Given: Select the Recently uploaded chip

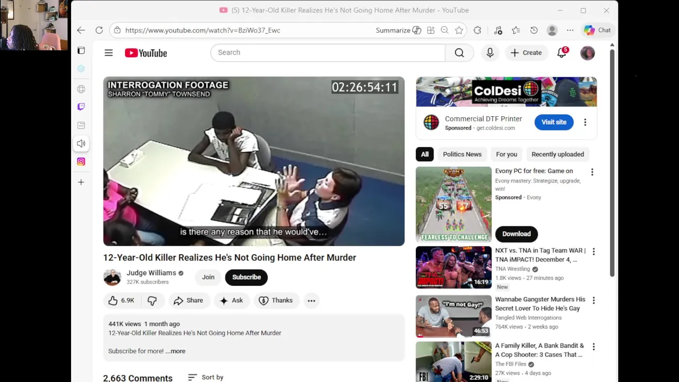Looking at the screenshot, I should 558,154.
